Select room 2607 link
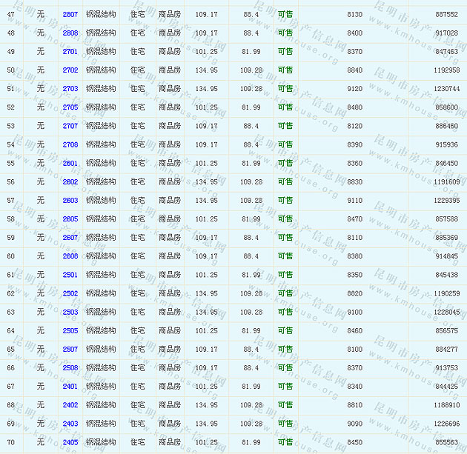 coord(70,238)
